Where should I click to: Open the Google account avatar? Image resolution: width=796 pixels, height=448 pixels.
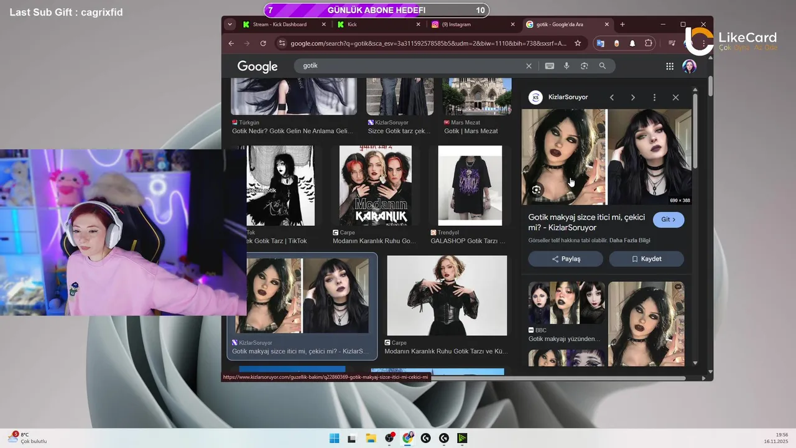point(689,67)
